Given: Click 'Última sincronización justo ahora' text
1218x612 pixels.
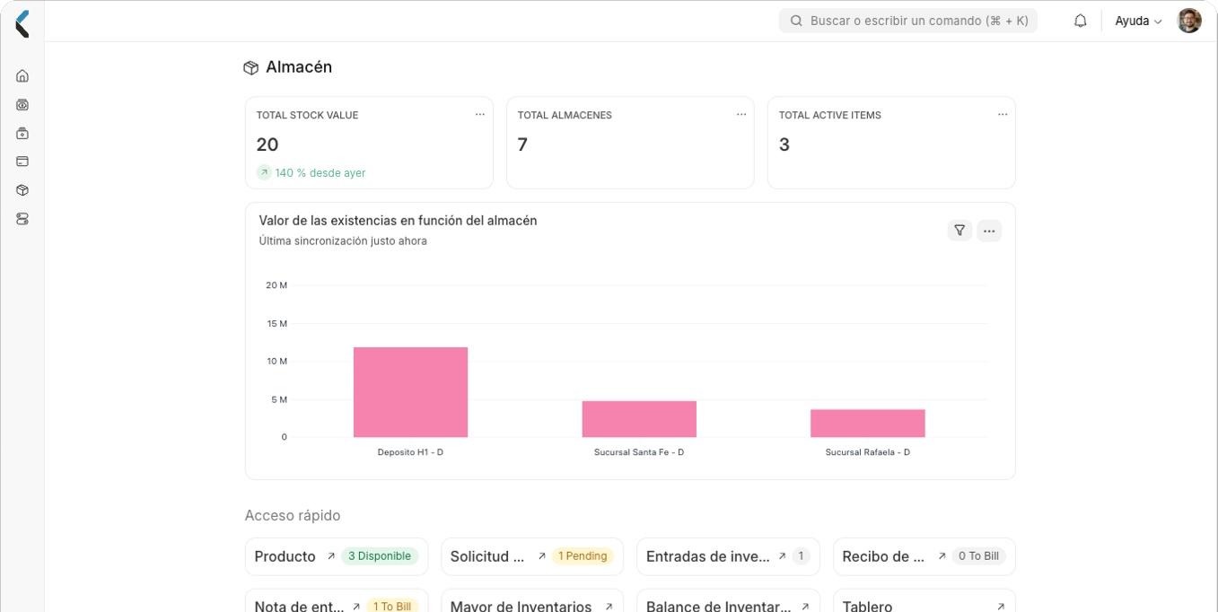Looking at the screenshot, I should 343,241.
